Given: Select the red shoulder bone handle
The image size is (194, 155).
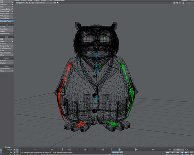Looking at the screenshot, I should coord(70,65).
